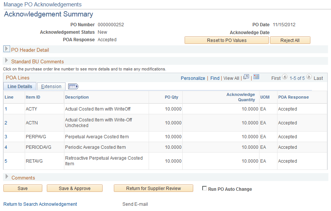331x211 pixels.
Task: Switch to Extension tab
Action: click(51, 87)
